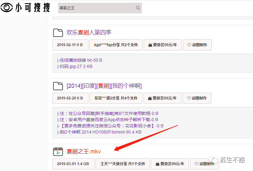Viewport: 253px width, 171px height.
Task: Open the [2014][印度][喜剧][我的个神啊] link
Action: (x=104, y=86)
